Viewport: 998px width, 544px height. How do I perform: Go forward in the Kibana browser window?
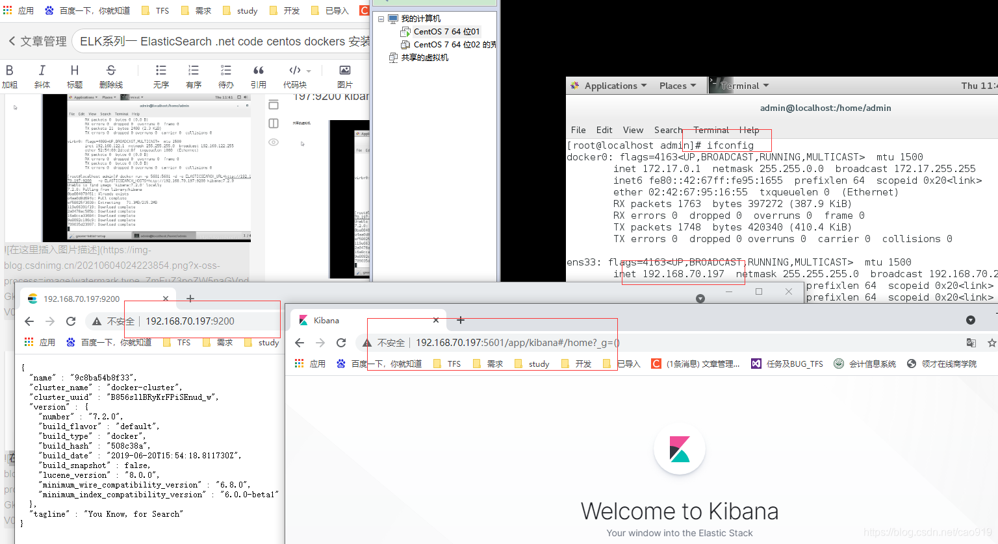[320, 343]
